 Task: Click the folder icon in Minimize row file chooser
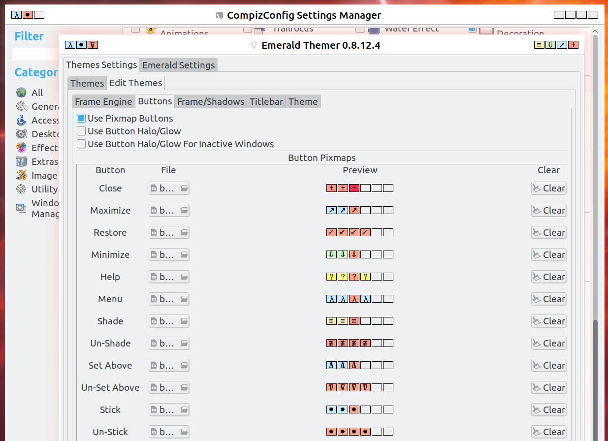point(184,255)
